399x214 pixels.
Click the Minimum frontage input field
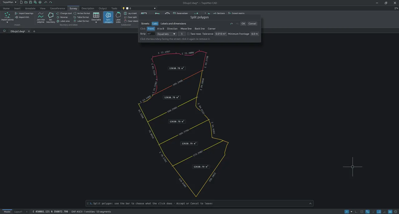[x=255, y=34]
